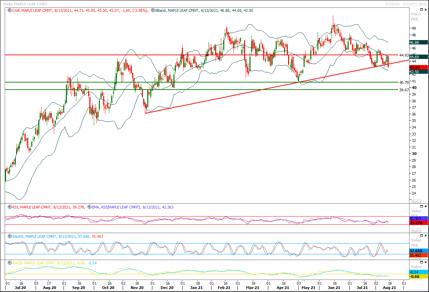Click the Mar 21 month label
Viewport: 429px width, 292px height.
tap(252, 288)
